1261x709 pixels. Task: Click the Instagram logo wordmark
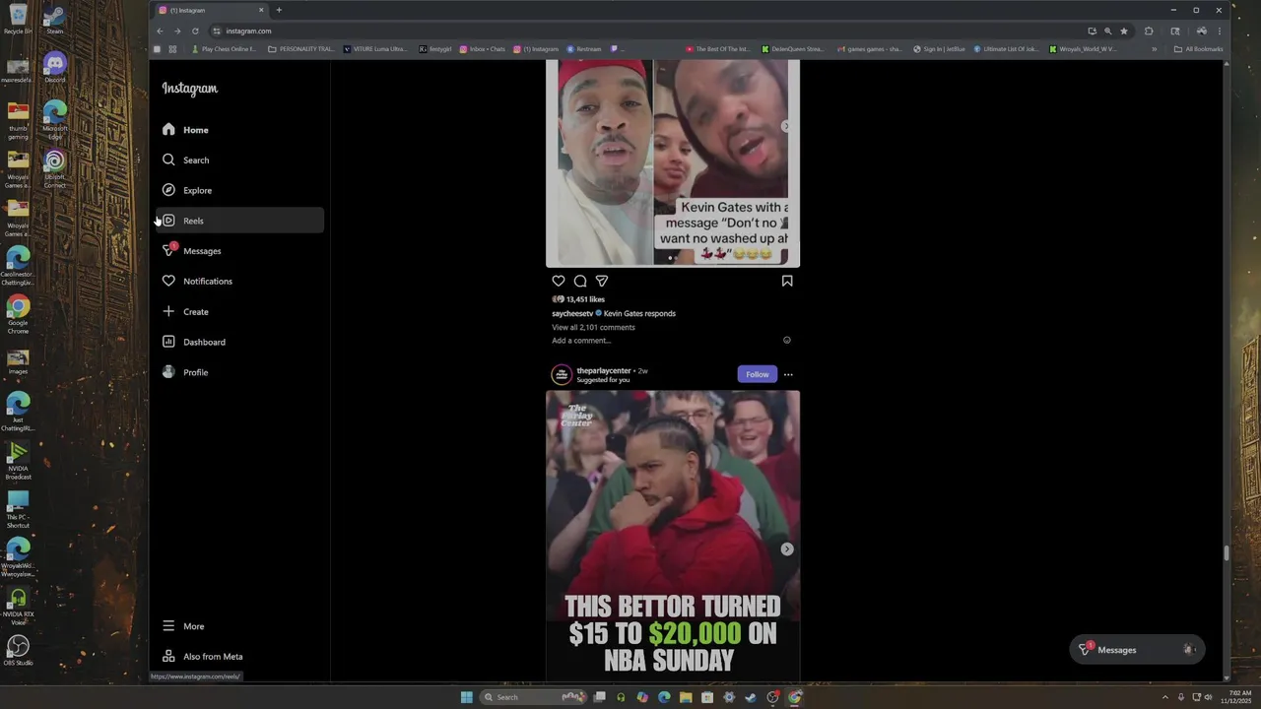coord(190,89)
